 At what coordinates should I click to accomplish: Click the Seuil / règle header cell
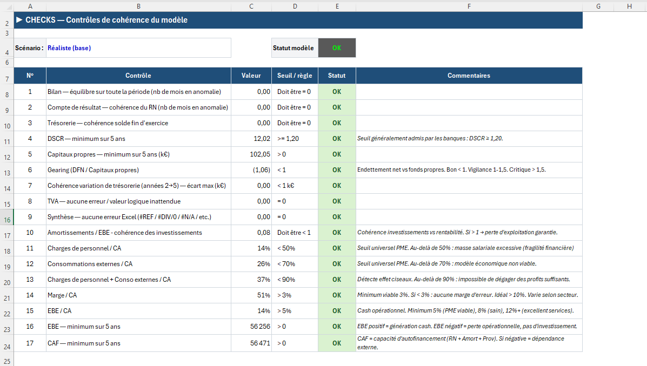(295, 76)
